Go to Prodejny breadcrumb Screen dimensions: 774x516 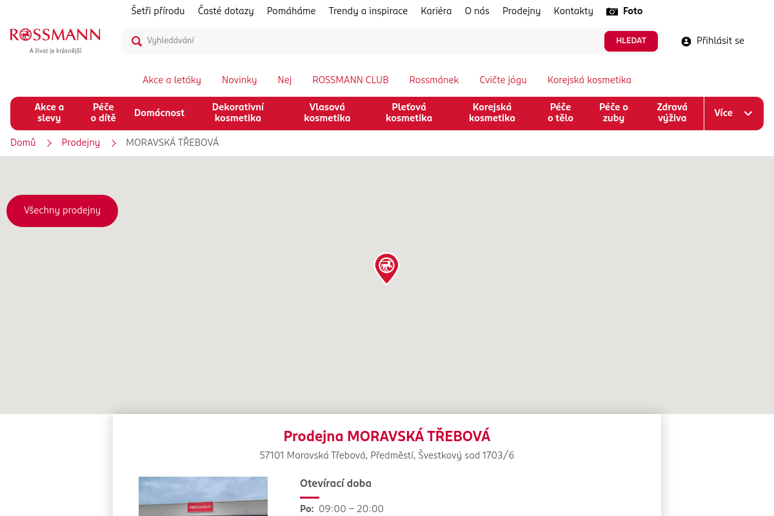point(81,143)
